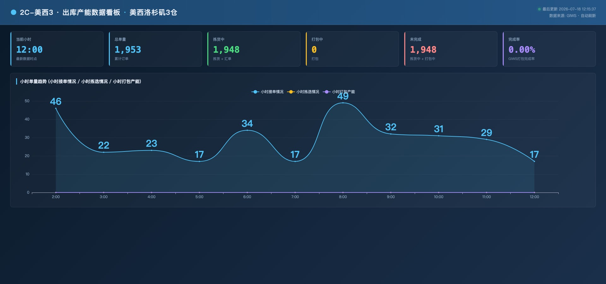The height and width of the screenshot is (284, 606).
Task: Click the 46 data point at 2:00
Action: coord(56,108)
